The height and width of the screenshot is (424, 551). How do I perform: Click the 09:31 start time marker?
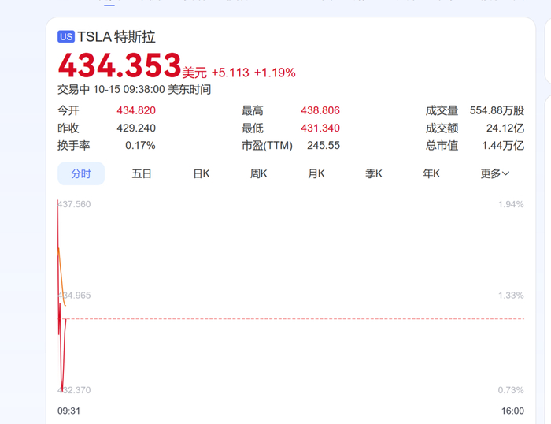click(69, 411)
